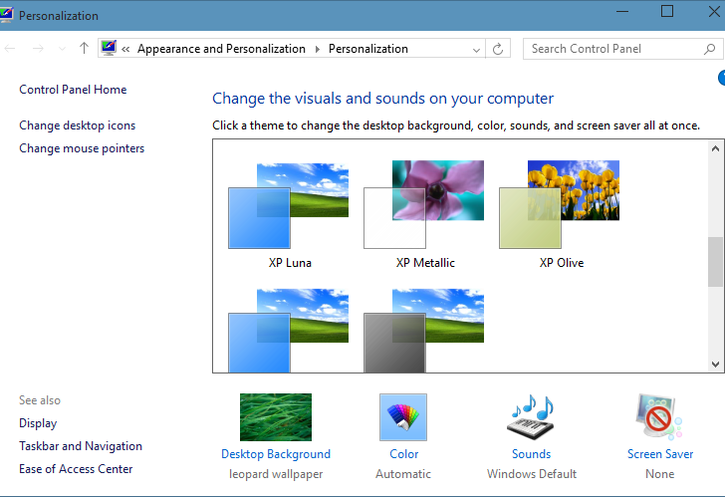
Task: Select the gray theme below XP Metallic
Action: pyautogui.click(x=424, y=331)
